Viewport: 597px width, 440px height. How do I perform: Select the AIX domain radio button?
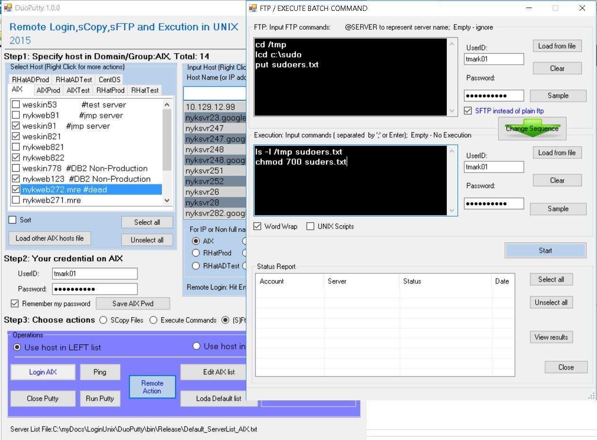[x=196, y=241]
